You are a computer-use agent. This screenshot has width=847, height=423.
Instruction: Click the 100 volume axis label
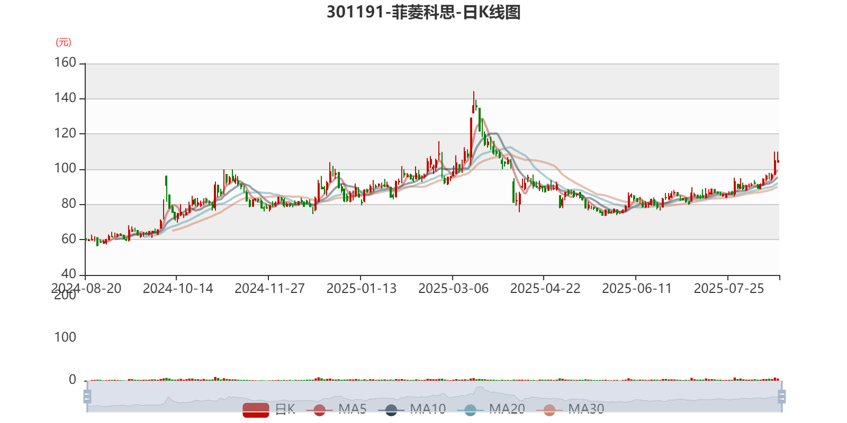pyautogui.click(x=66, y=337)
